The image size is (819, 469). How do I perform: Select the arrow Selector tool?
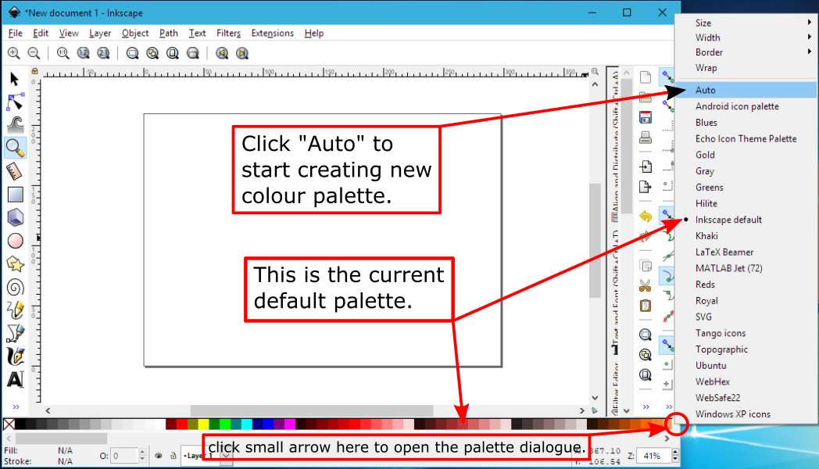point(15,79)
